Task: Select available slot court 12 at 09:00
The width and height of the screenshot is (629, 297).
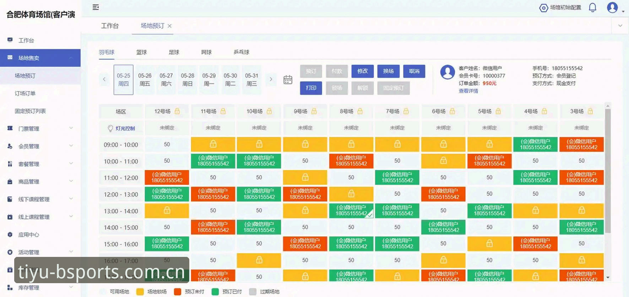Action: (167, 144)
